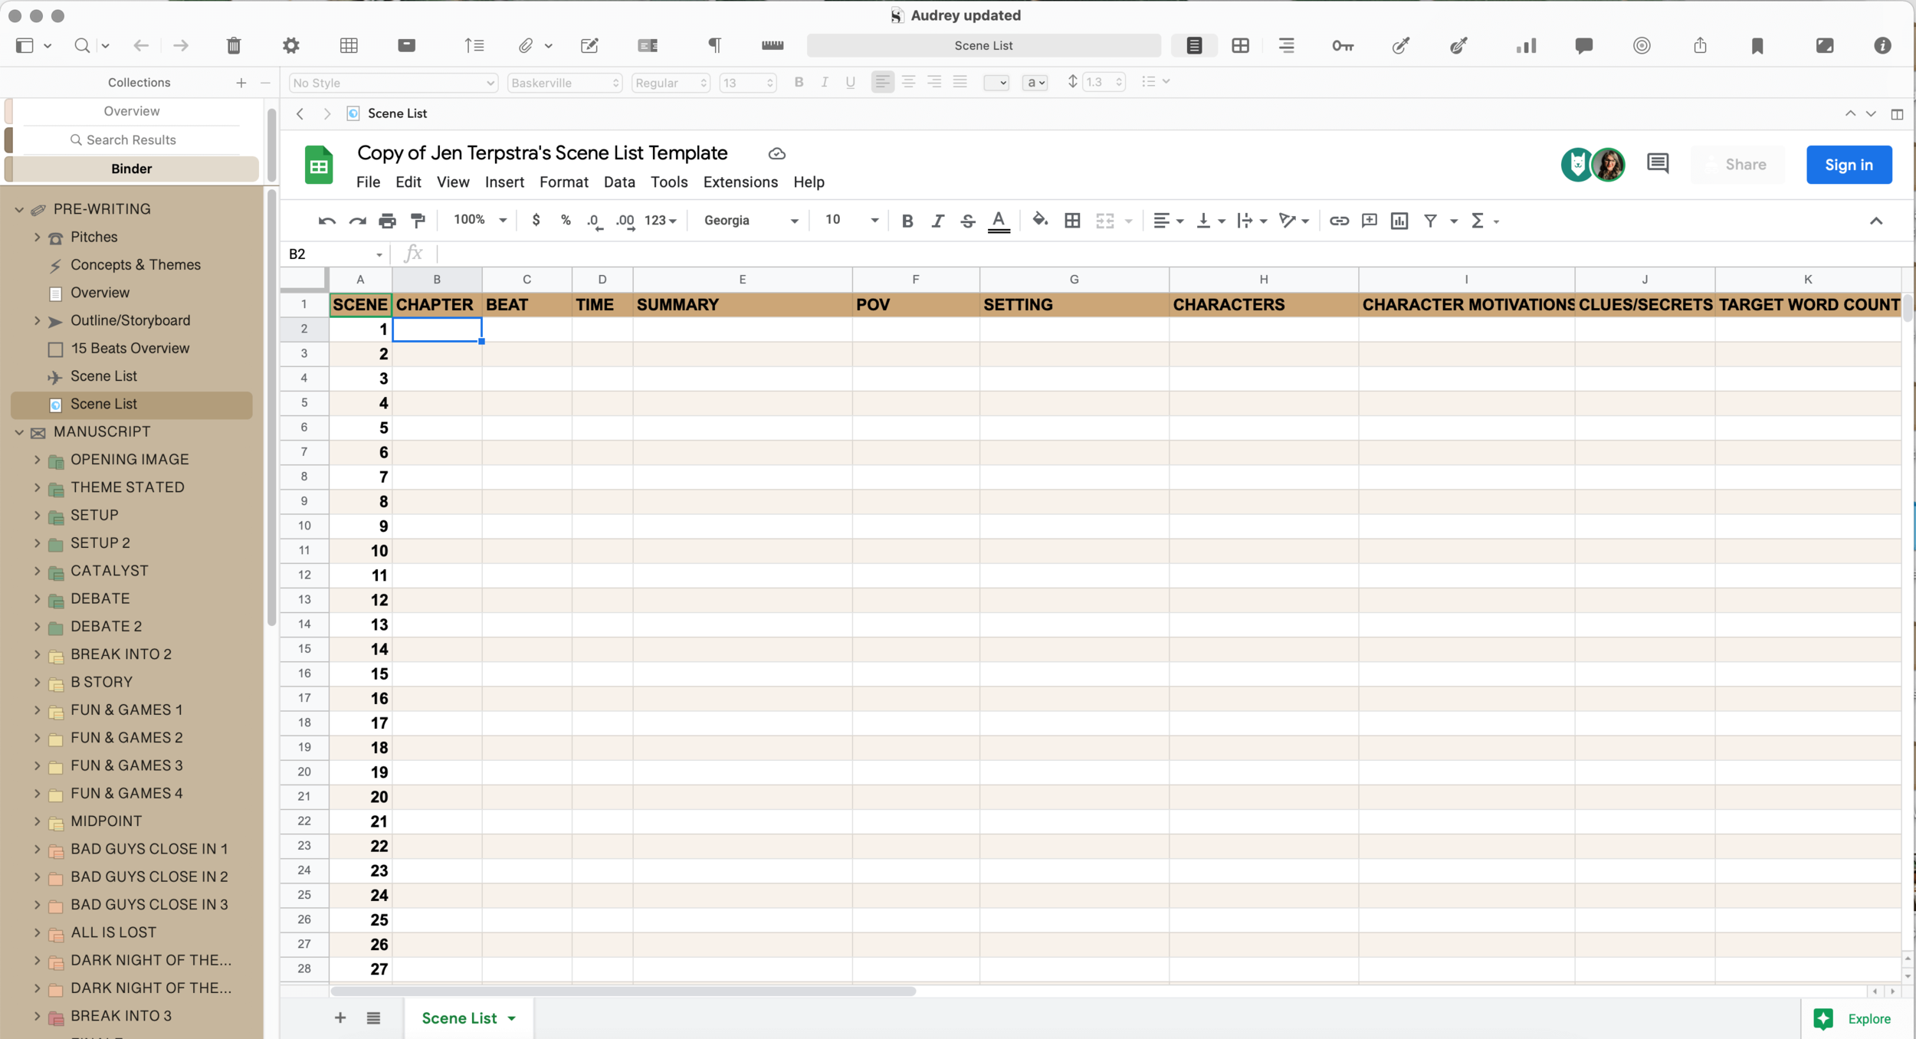Open the Insert menu in Google Sheets

(x=504, y=182)
